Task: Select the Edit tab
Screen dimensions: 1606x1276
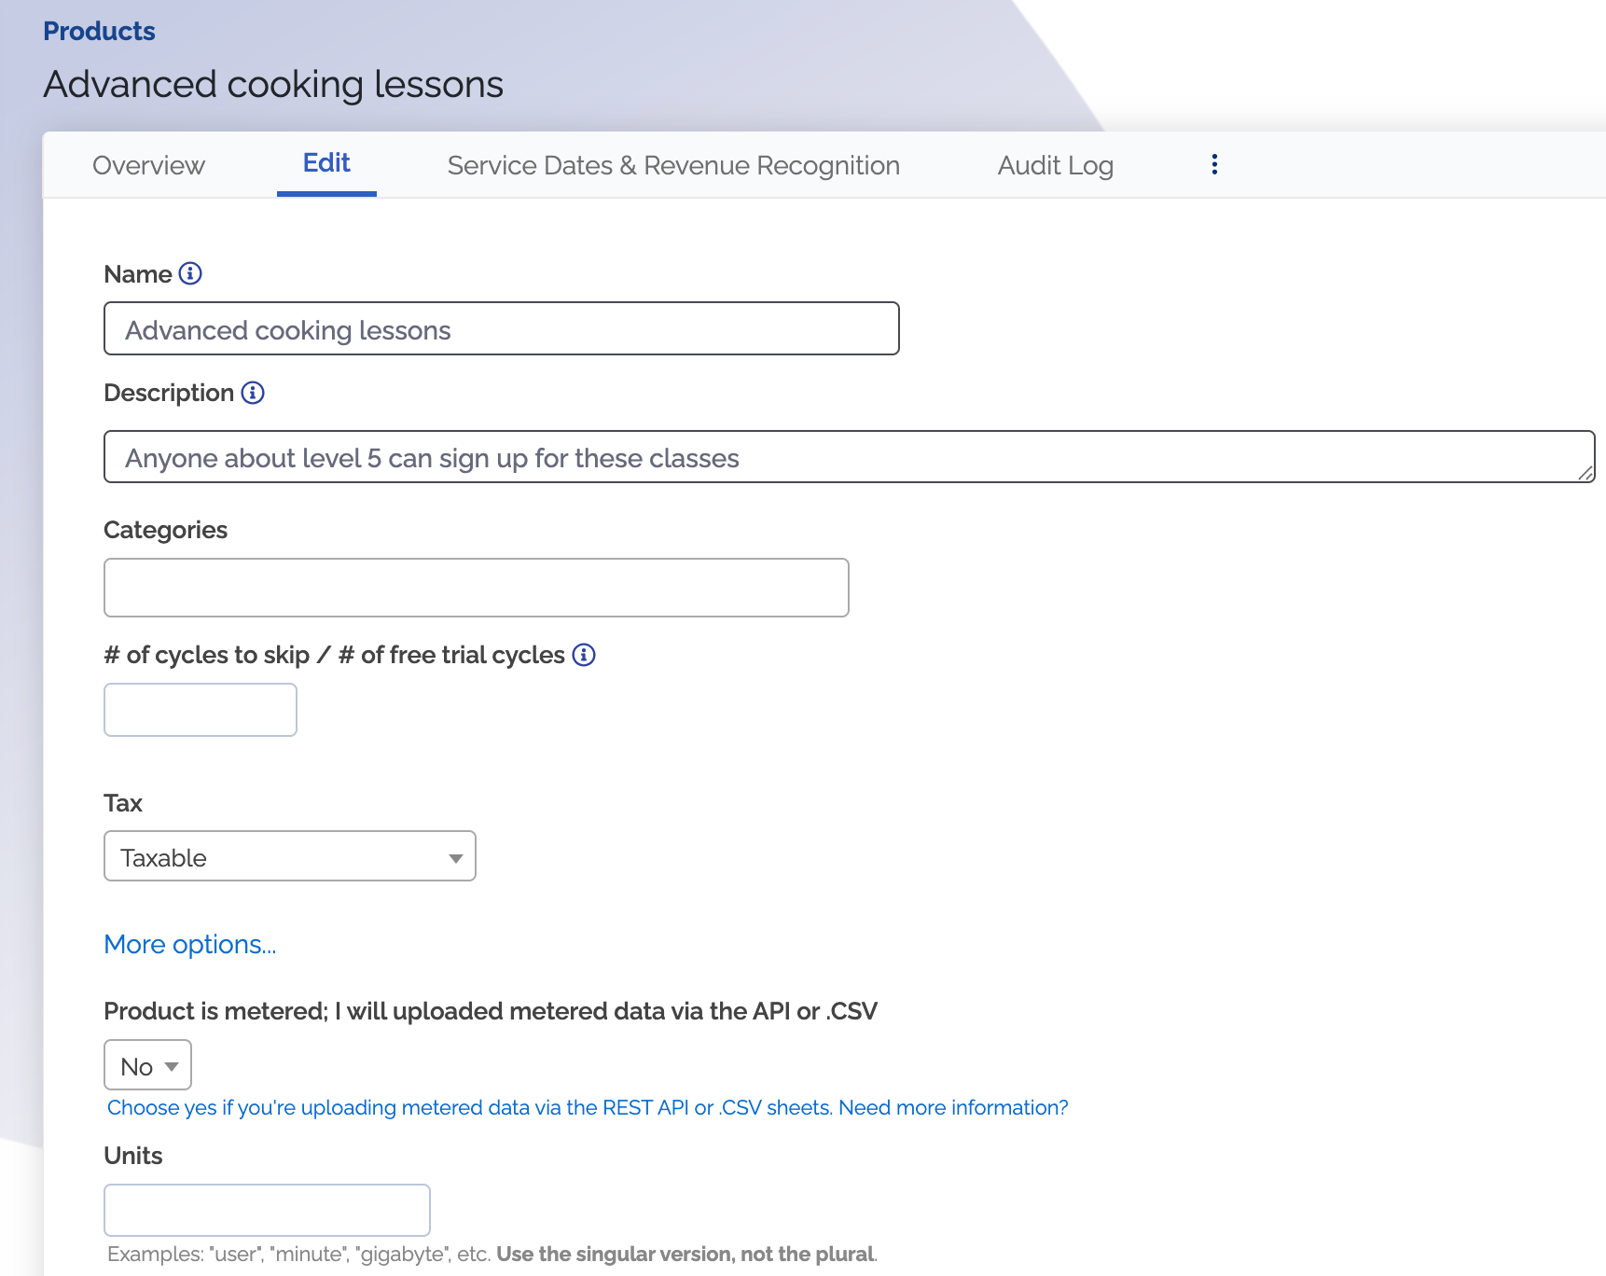Action: [326, 163]
